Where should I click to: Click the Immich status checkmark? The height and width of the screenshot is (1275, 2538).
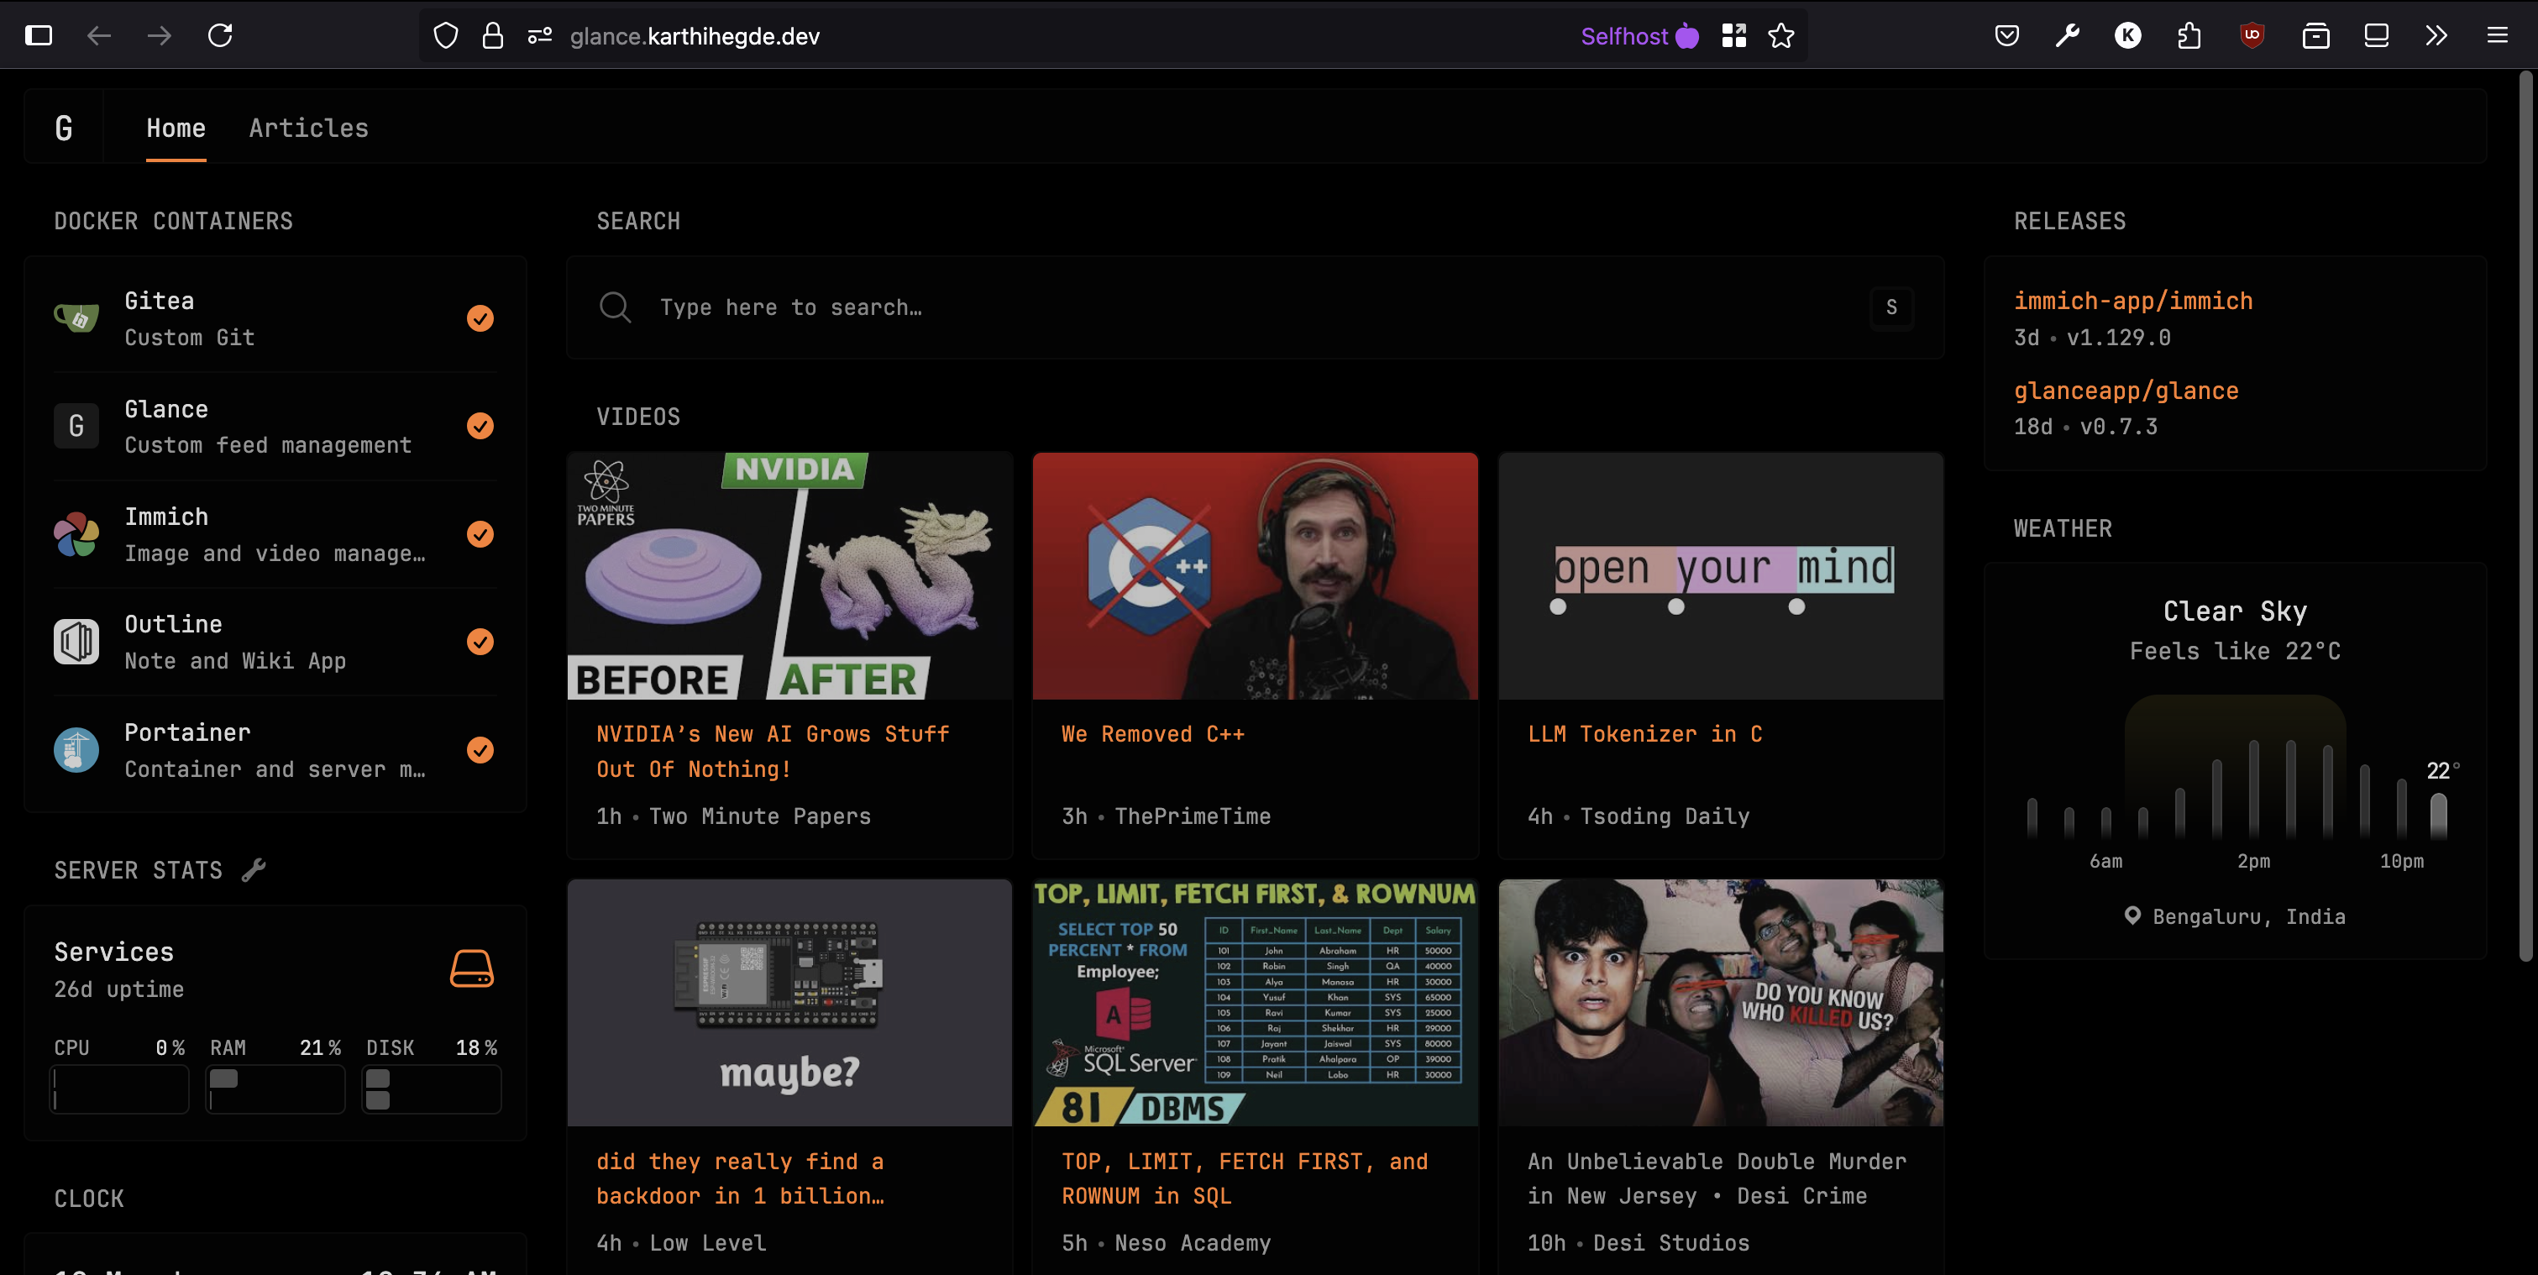pos(480,534)
